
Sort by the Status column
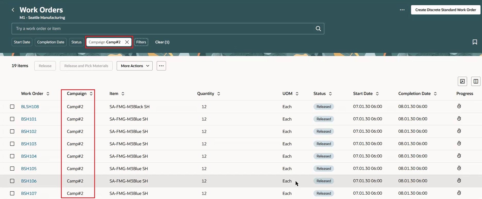coord(330,94)
